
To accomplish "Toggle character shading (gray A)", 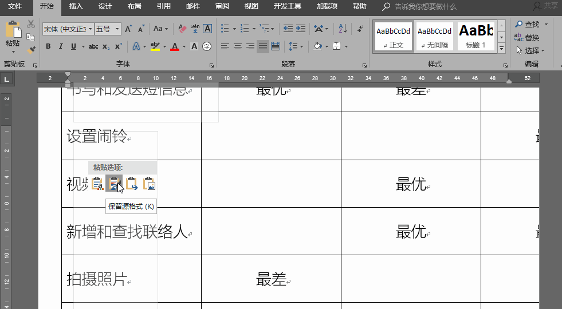I will click(x=194, y=46).
